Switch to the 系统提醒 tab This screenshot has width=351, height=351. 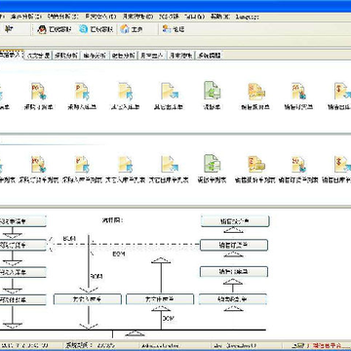pyautogui.click(x=209, y=56)
